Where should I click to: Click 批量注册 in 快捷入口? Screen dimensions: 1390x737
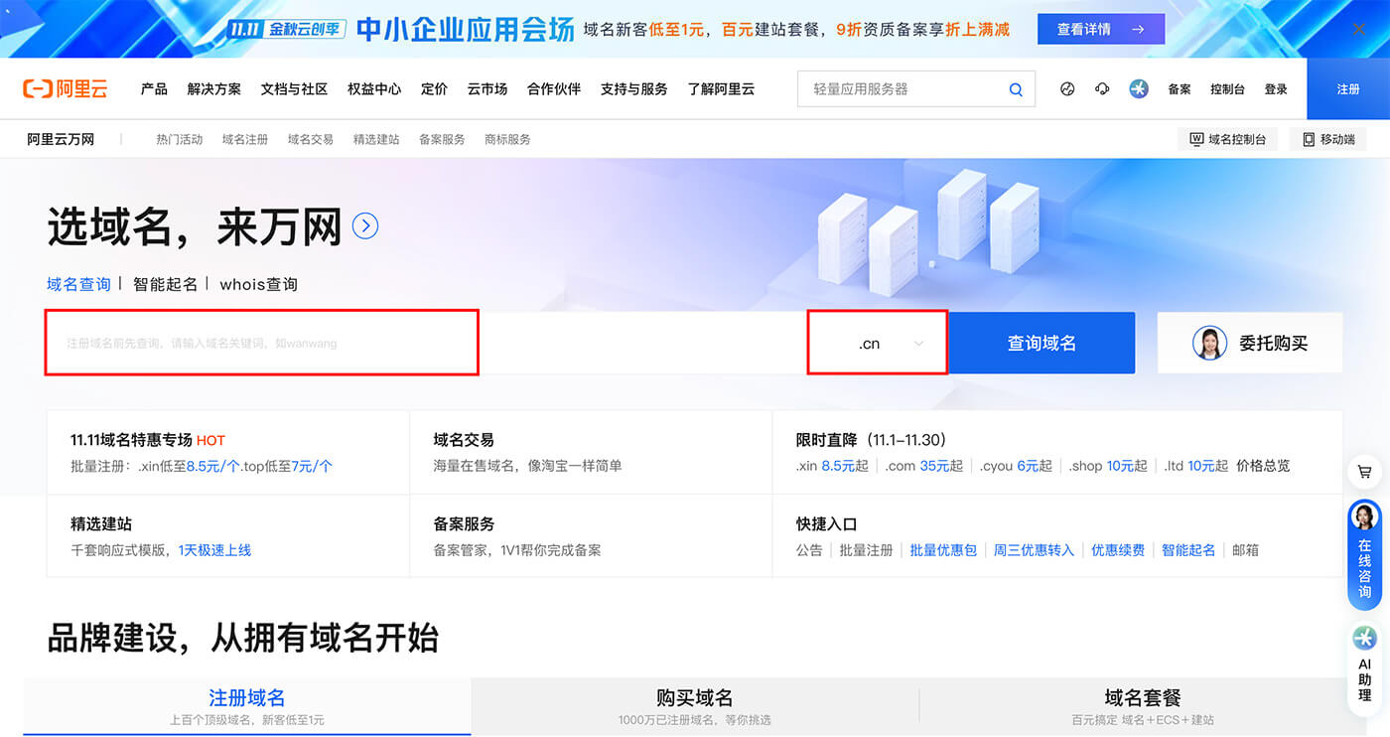click(866, 550)
